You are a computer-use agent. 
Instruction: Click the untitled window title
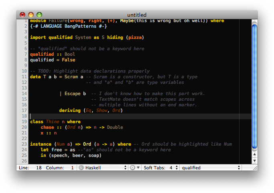(x=137, y=14)
